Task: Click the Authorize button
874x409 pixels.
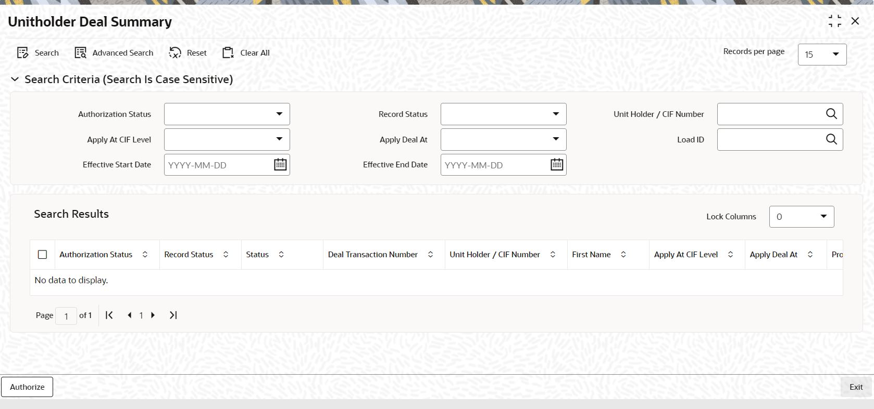Action: point(27,387)
